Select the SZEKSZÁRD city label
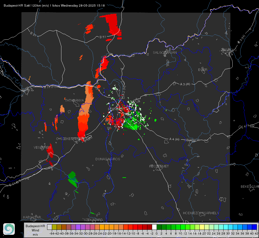 [x=93, y=220]
